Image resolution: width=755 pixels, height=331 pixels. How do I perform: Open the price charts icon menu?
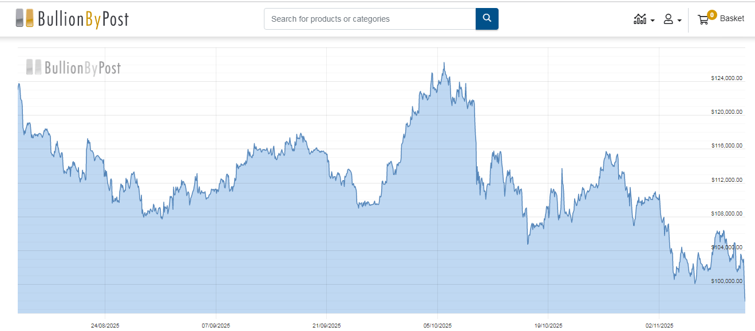pyautogui.click(x=640, y=19)
